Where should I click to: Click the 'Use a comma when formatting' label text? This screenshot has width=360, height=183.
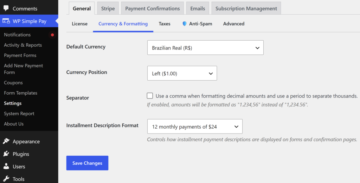(x=256, y=96)
